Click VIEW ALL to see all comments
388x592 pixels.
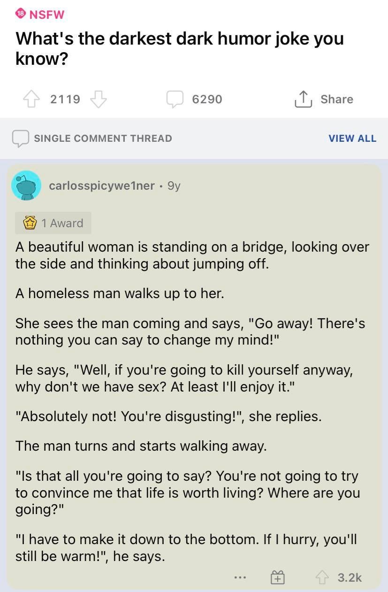[352, 138]
